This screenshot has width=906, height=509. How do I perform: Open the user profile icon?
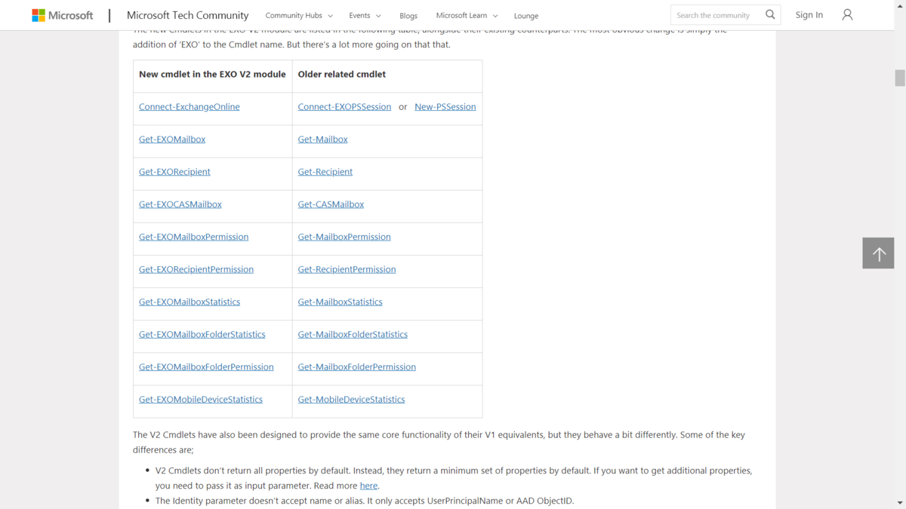(847, 14)
